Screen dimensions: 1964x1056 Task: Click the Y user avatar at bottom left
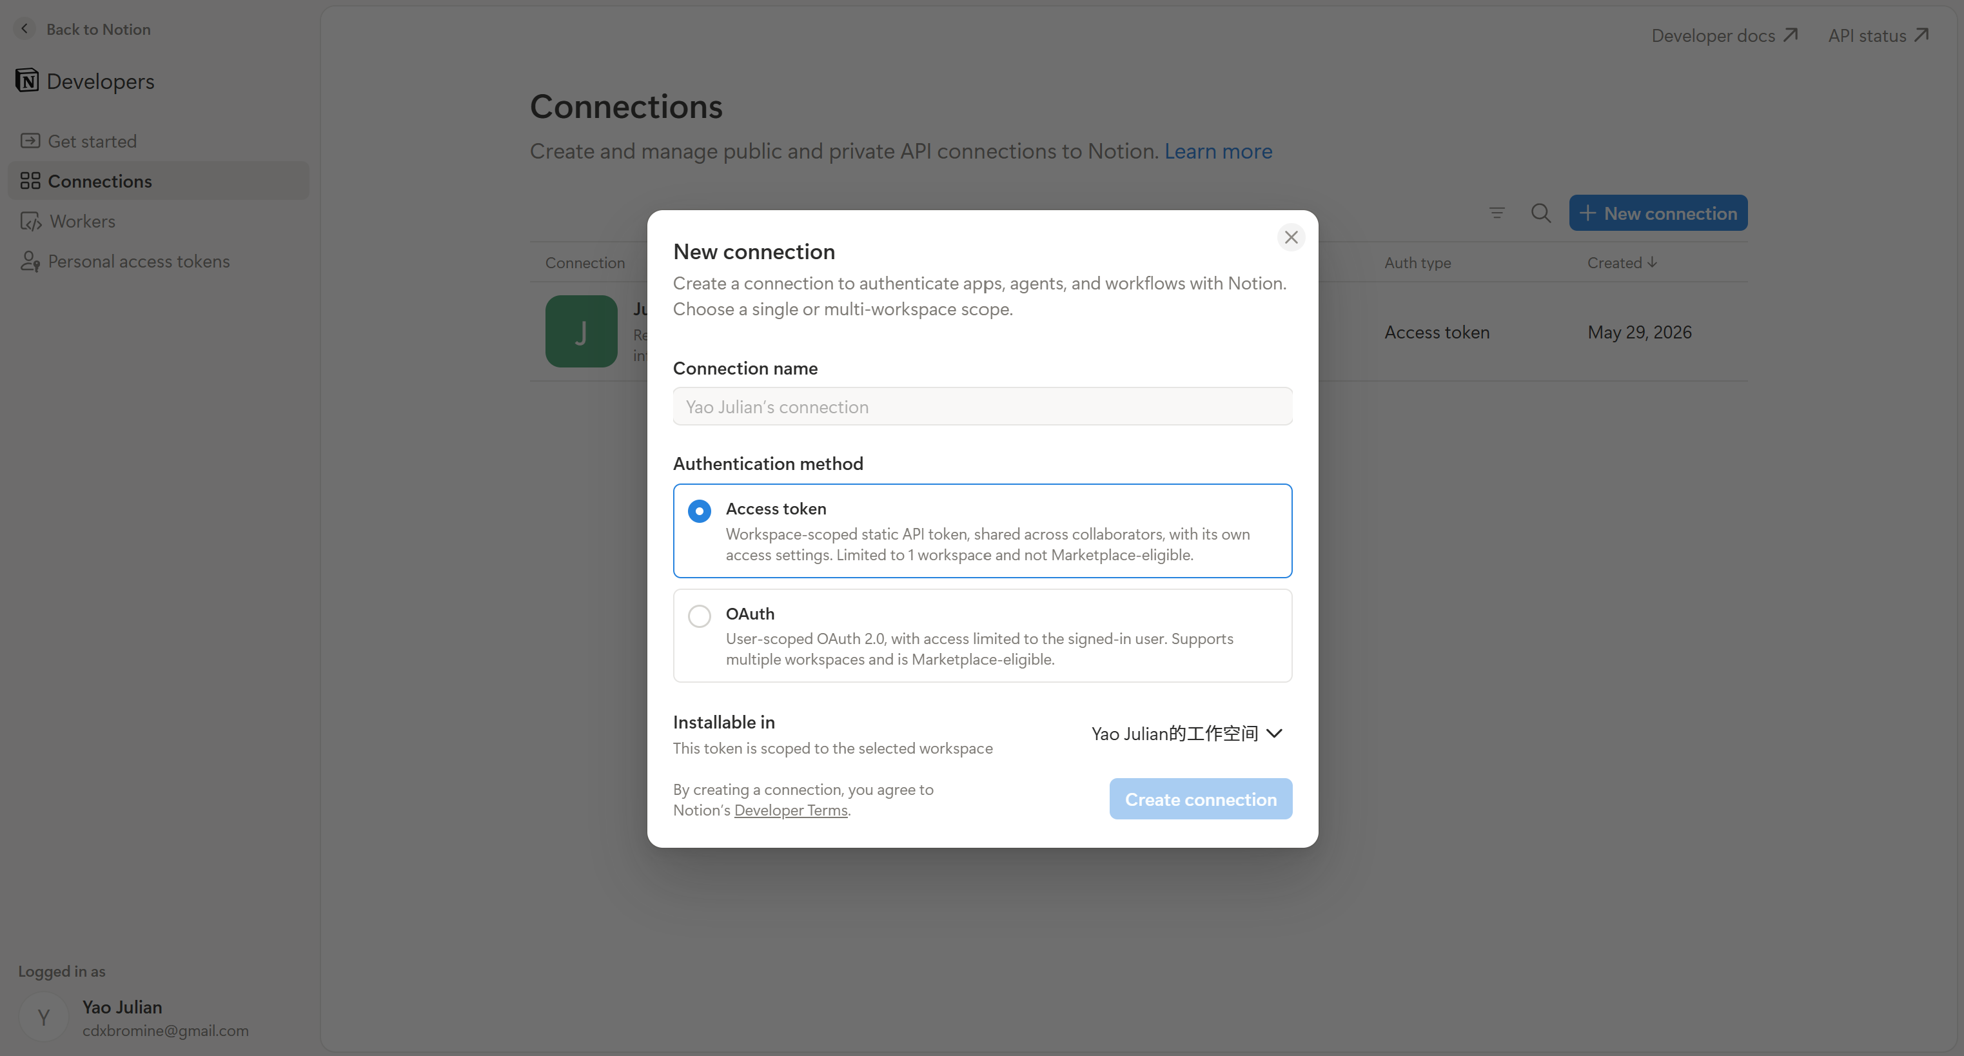(x=43, y=1017)
